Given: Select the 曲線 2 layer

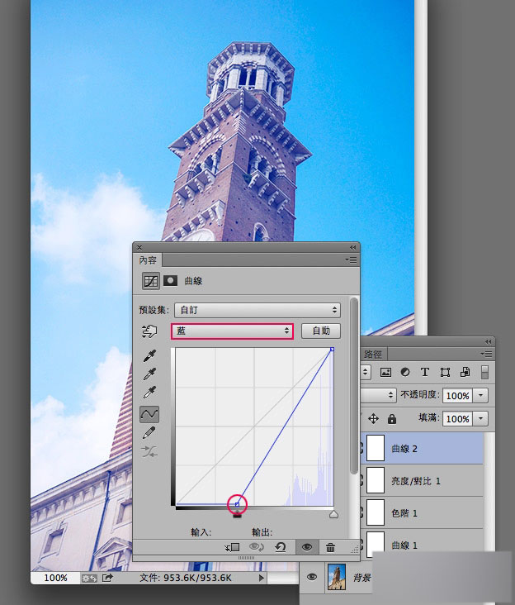Looking at the screenshot, I should 422,448.
